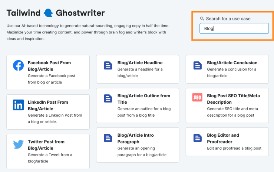274x172 pixels.
Task: Click the Twitter bird icon
Action: click(x=18, y=144)
